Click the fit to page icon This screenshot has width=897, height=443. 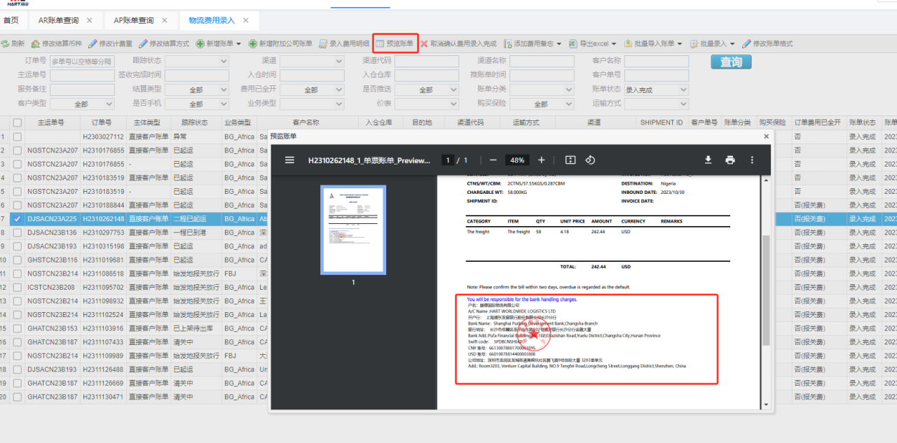click(x=570, y=160)
